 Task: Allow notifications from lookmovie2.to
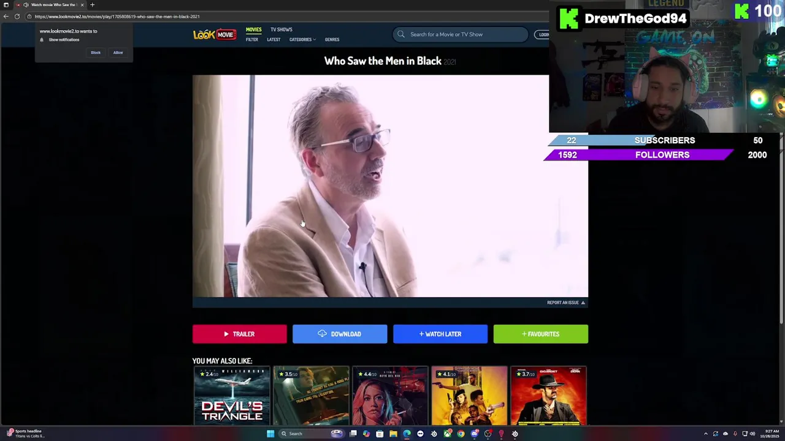[118, 53]
